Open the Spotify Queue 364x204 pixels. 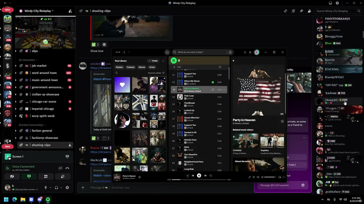(x=254, y=177)
